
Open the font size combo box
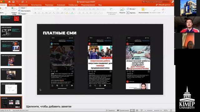click(x=60, y=9)
